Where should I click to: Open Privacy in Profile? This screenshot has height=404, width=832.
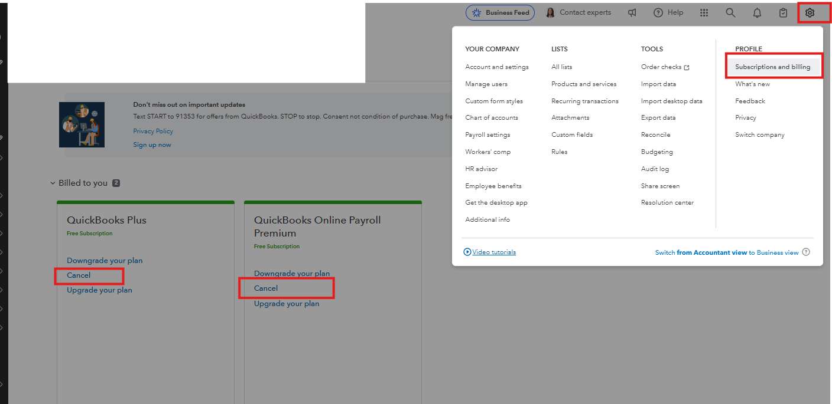pos(746,117)
